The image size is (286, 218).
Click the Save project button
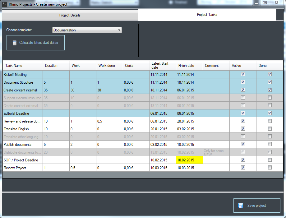click(x=257, y=206)
